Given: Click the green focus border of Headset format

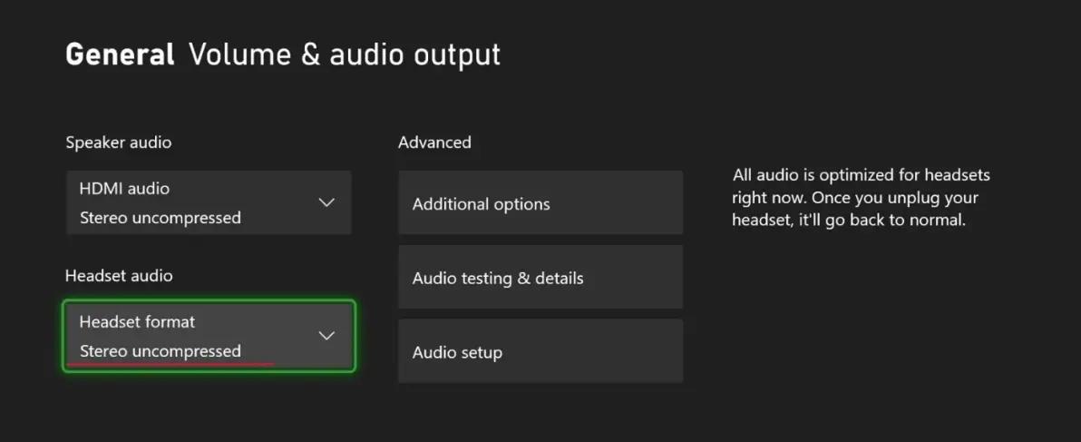Looking at the screenshot, I should pyautogui.click(x=209, y=302).
